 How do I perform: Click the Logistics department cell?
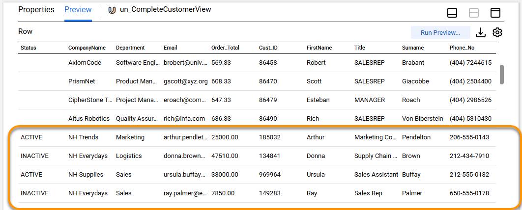click(129, 156)
